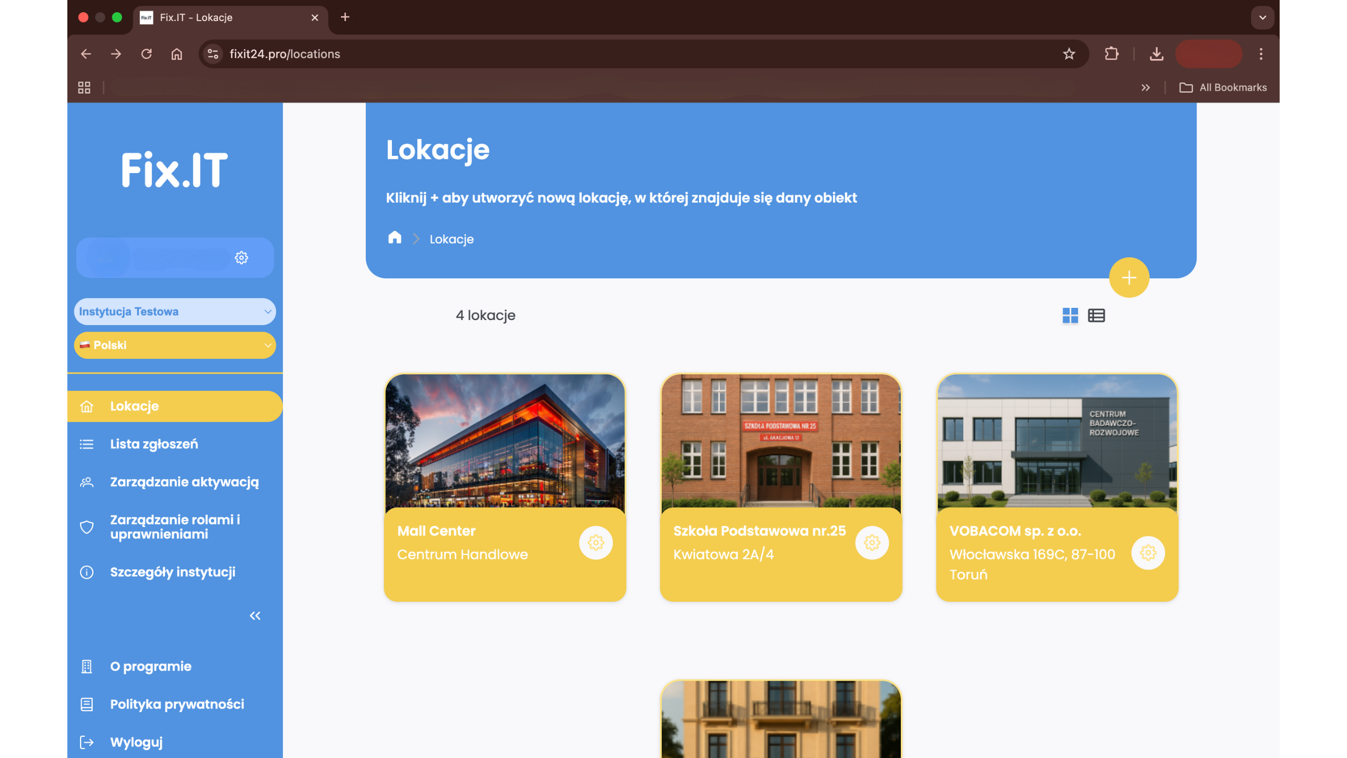
Task: Bookmark this page with star icon
Action: [1069, 54]
